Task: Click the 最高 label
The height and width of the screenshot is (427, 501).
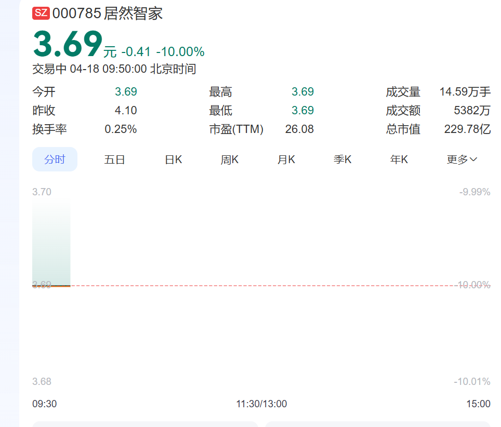Action: (x=220, y=92)
